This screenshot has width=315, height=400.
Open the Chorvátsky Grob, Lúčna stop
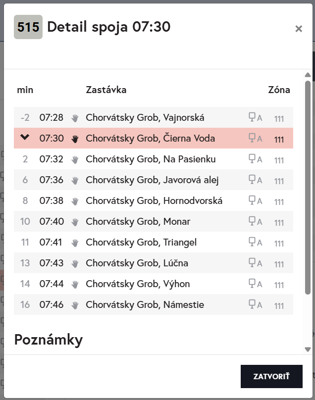(137, 263)
